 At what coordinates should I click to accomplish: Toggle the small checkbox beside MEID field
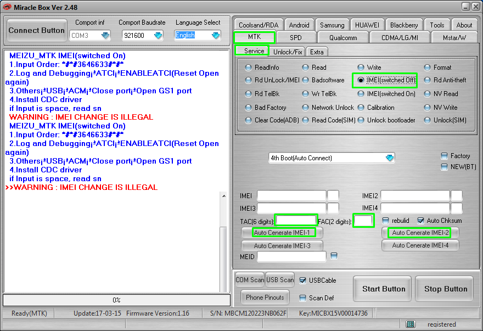pos(334,256)
